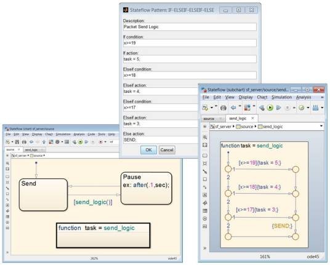Viewport: 330px width, 265px height.
Task: Click the image tool at the bottom of the subchart palette
Action: [205, 226]
